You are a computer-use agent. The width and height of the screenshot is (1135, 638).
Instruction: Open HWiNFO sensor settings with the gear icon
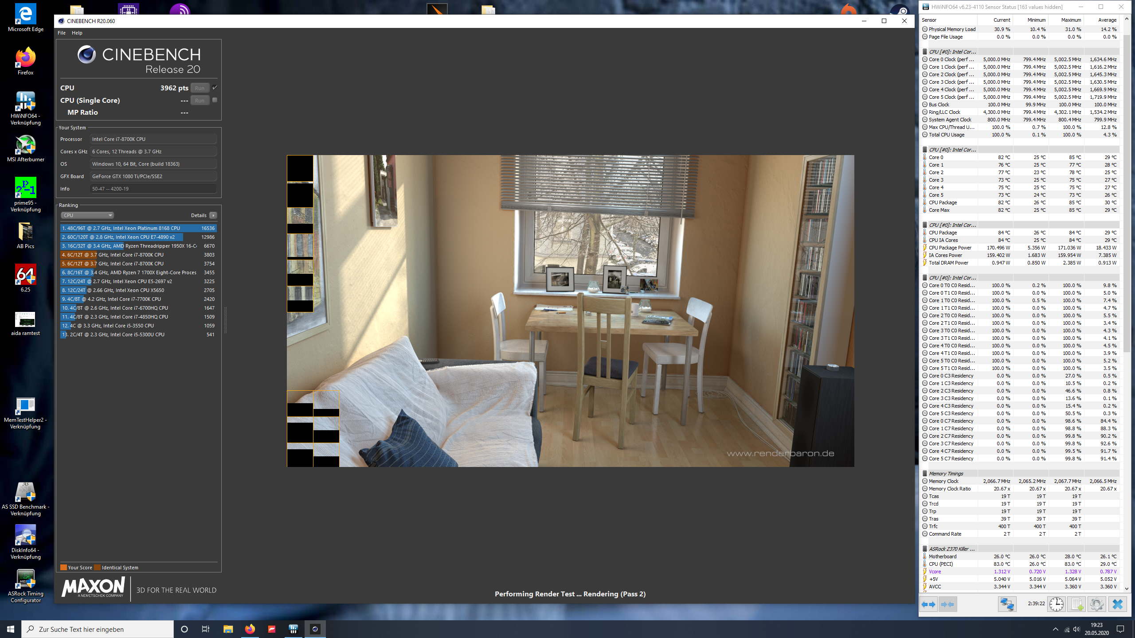click(x=1097, y=603)
